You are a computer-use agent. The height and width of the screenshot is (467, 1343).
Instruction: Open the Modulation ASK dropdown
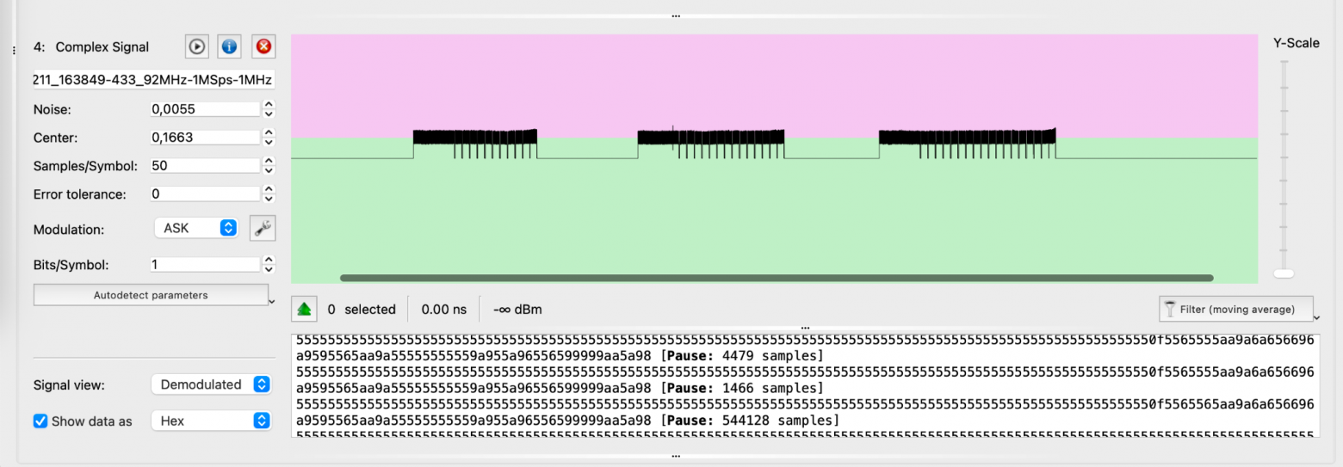(x=195, y=228)
